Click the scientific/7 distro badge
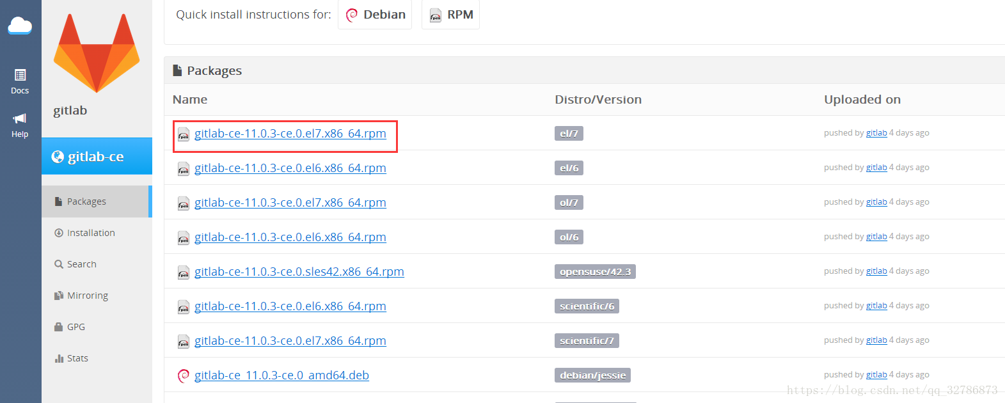Screen dimensions: 1005x403 coord(587,340)
